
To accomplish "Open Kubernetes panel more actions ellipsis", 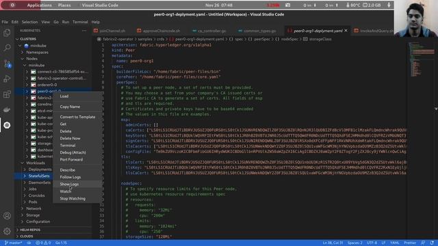I will (84, 31).
